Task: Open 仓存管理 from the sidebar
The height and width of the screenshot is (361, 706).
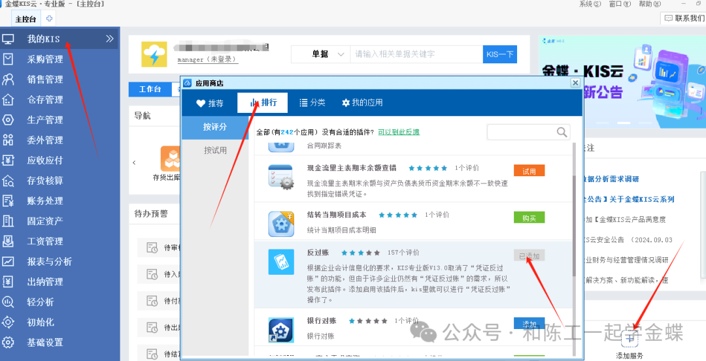Action: pos(44,100)
